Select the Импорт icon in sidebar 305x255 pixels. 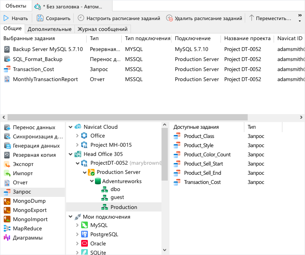tap(7, 173)
